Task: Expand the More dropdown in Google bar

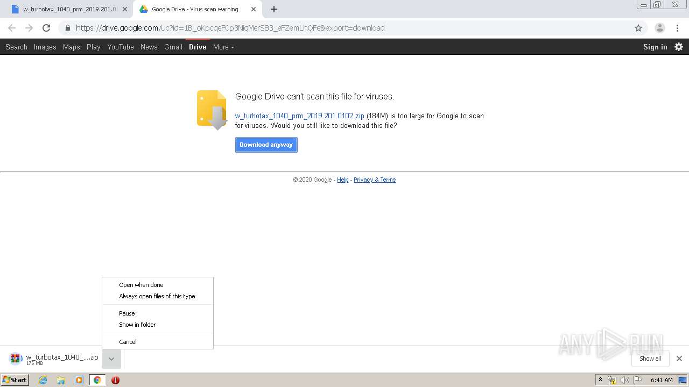Action: [x=223, y=47]
